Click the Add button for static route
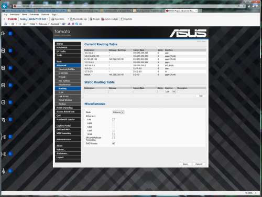The image size is (262, 197). [x=201, y=96]
